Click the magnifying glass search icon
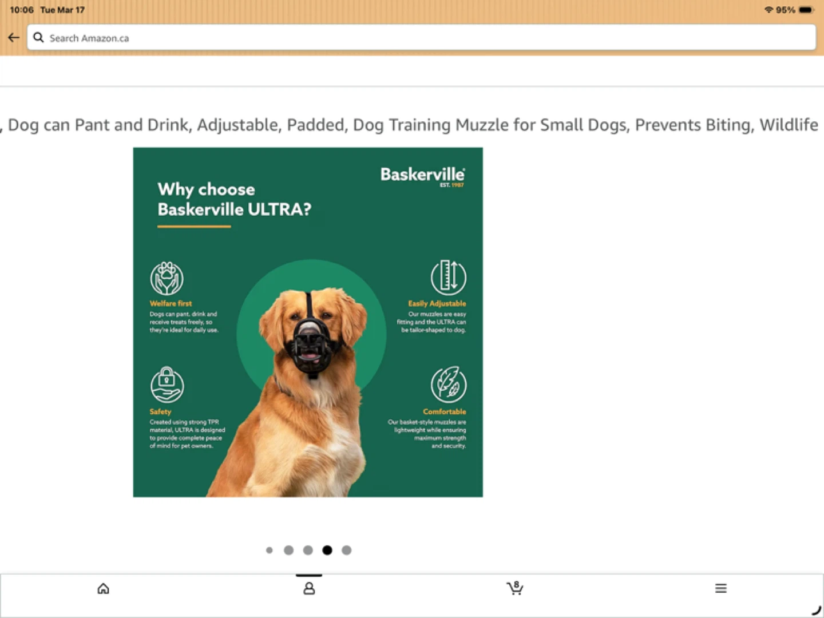 (38, 38)
